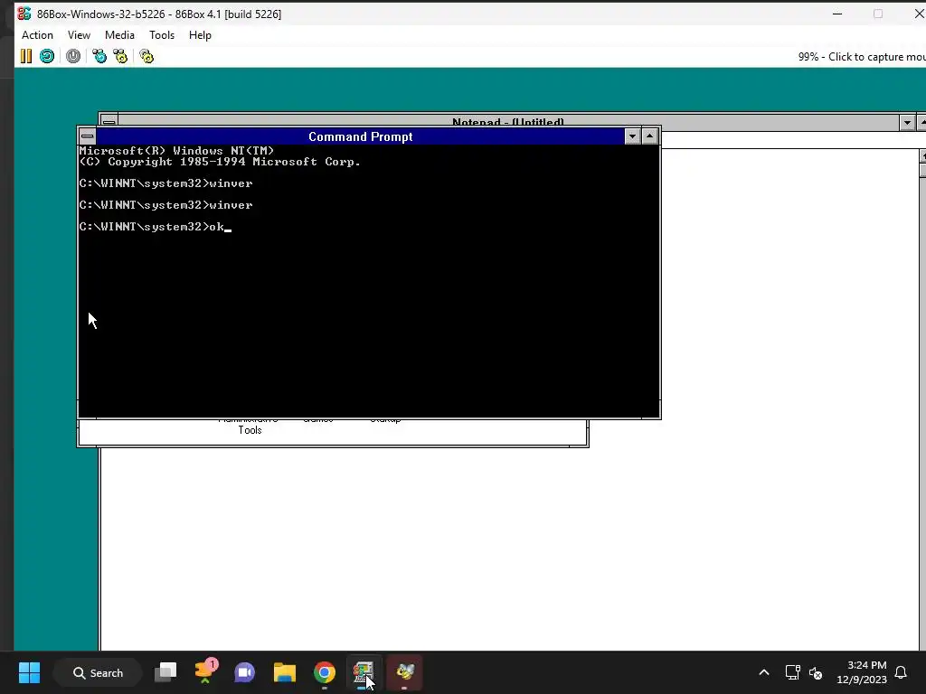Image resolution: width=926 pixels, height=694 pixels.
Task: Open the Windows Start menu
Action: 29,672
